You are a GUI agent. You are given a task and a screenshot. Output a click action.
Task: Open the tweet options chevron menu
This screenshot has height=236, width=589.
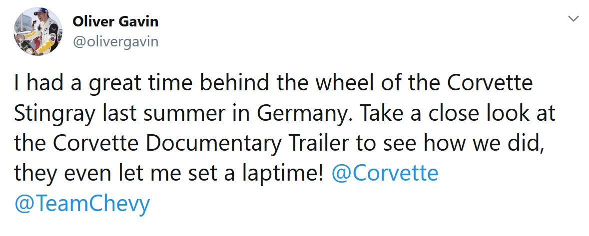coord(574,19)
